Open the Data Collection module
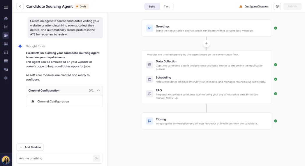This screenshot has height=166, width=305. click(x=206, y=65)
